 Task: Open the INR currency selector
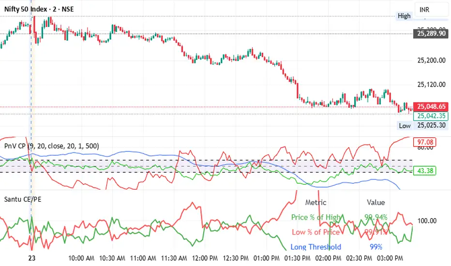pos(432,10)
